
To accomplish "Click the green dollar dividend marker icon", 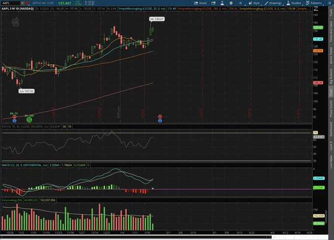I will pos(29,120).
